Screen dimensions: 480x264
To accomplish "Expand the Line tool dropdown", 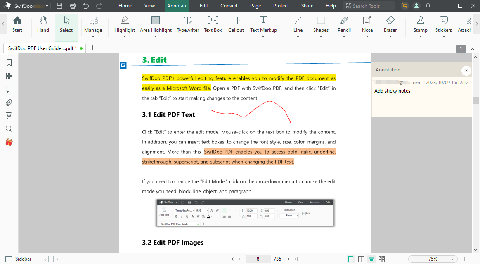I will point(298,37).
